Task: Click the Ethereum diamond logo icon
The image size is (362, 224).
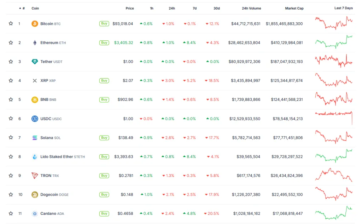Action: point(35,43)
